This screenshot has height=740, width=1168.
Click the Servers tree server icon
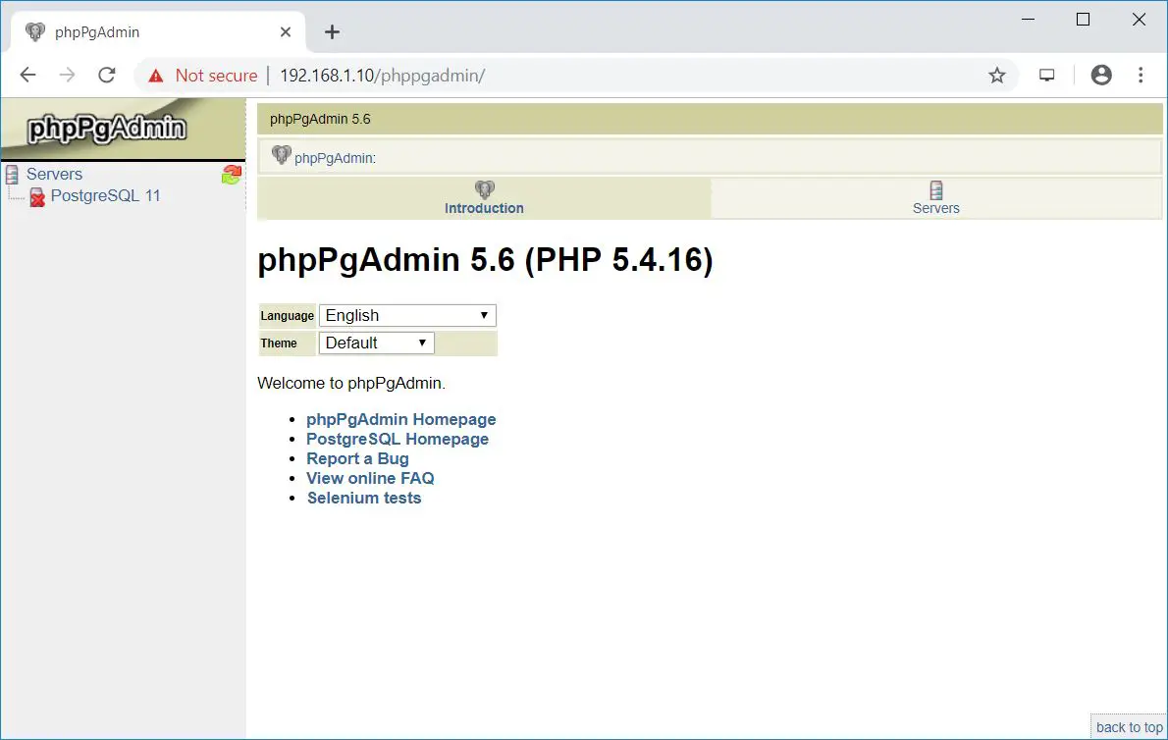click(12, 175)
